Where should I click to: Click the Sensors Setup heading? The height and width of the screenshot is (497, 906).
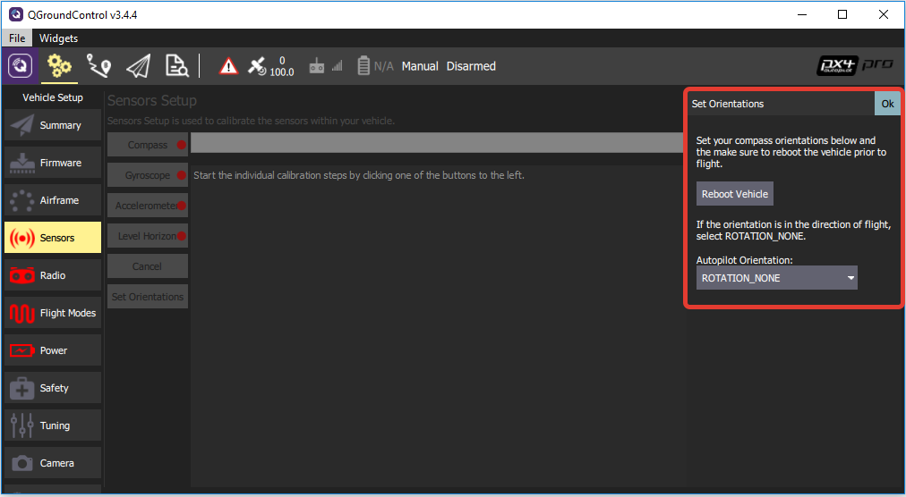pos(152,100)
